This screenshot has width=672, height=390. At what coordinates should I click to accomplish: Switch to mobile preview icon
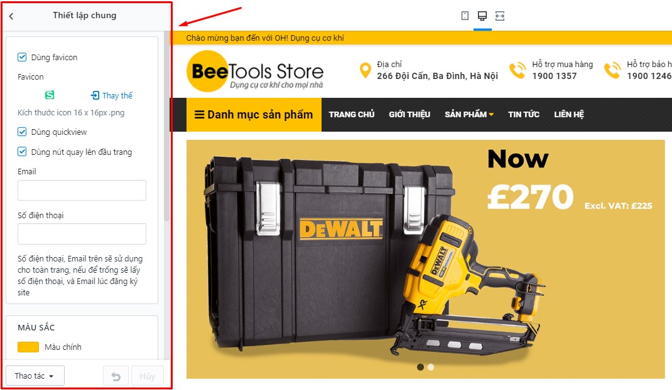tap(465, 16)
